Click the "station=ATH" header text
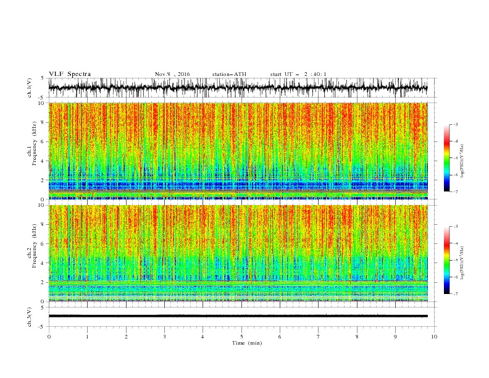Viewport: 489px width, 378px height. pos(229,74)
